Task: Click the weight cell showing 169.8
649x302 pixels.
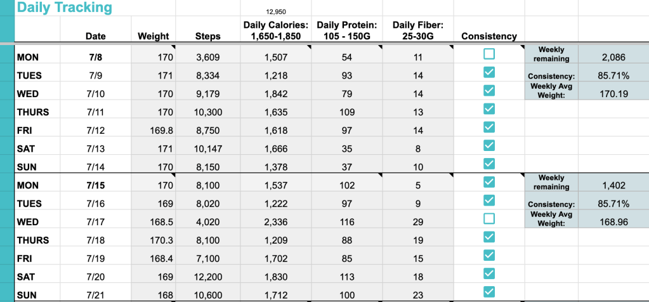Action: click(153, 130)
